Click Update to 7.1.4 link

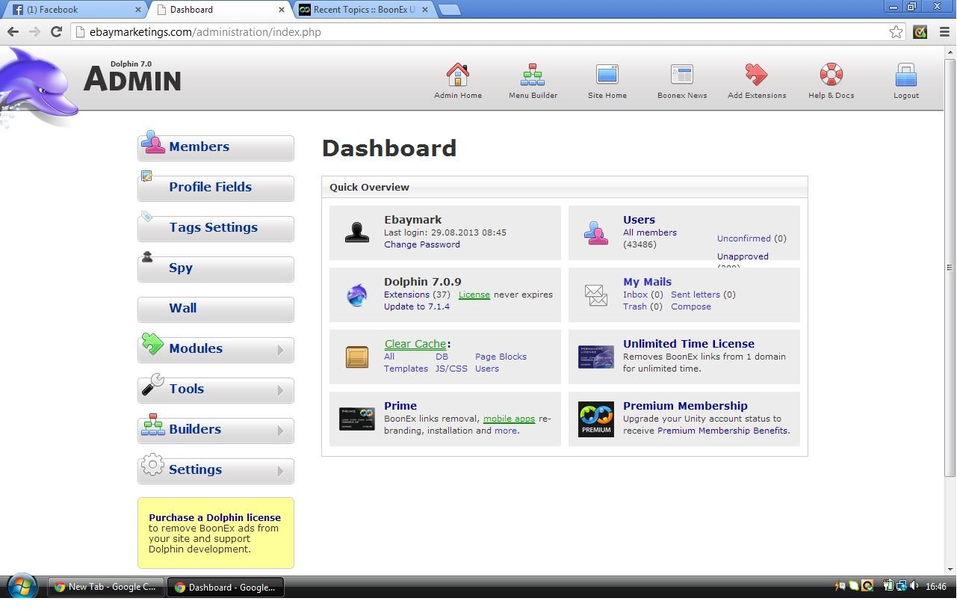[416, 306]
